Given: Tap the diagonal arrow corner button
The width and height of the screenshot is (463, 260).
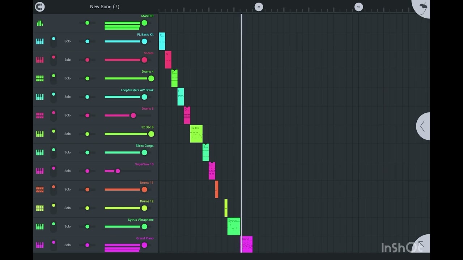Looking at the screenshot, I should coord(421,244).
